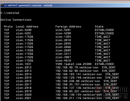Click SYN_SENT state in the zion:2916 row

(x=110, y=81)
